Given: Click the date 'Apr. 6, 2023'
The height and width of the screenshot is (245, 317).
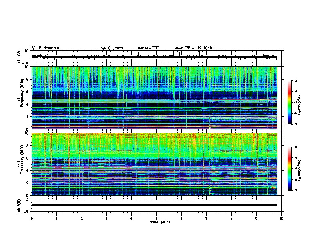Looking at the screenshot, I should (112, 48).
